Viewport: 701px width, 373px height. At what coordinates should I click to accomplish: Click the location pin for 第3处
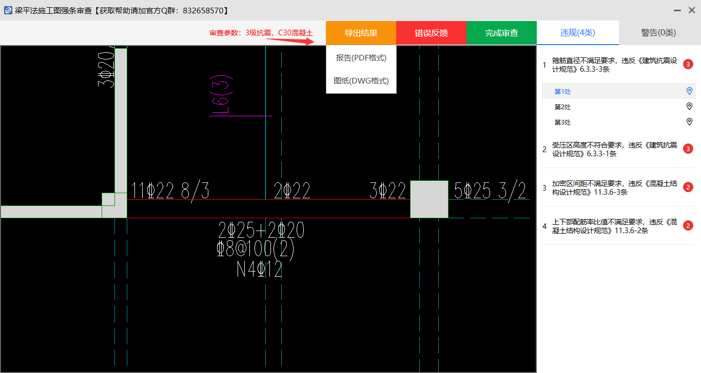pos(689,122)
